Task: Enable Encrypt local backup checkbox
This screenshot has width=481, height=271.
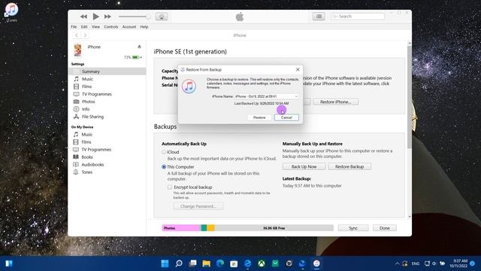Action: 170,187
